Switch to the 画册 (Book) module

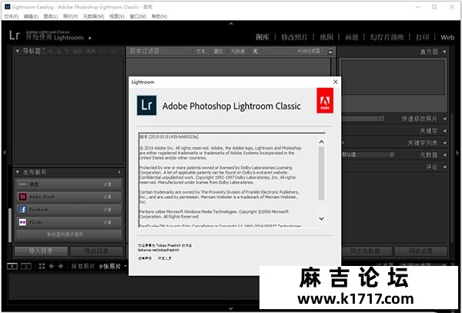pyautogui.click(x=352, y=37)
